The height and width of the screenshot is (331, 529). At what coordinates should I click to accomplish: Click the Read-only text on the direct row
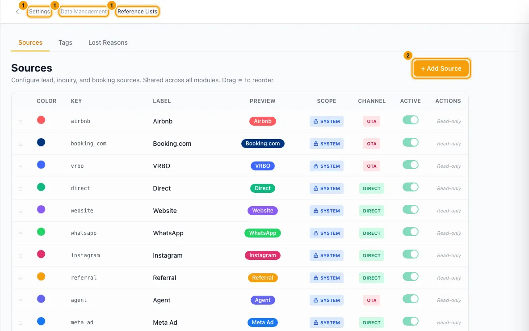point(449,188)
